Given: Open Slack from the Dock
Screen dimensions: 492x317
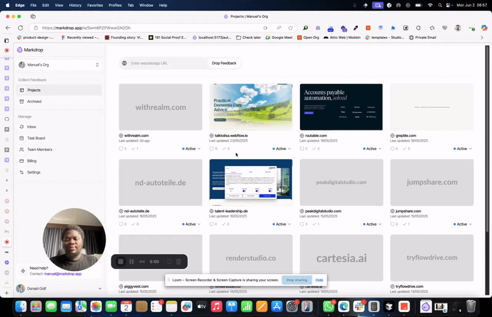Looking at the screenshot, I should [x=358, y=306].
